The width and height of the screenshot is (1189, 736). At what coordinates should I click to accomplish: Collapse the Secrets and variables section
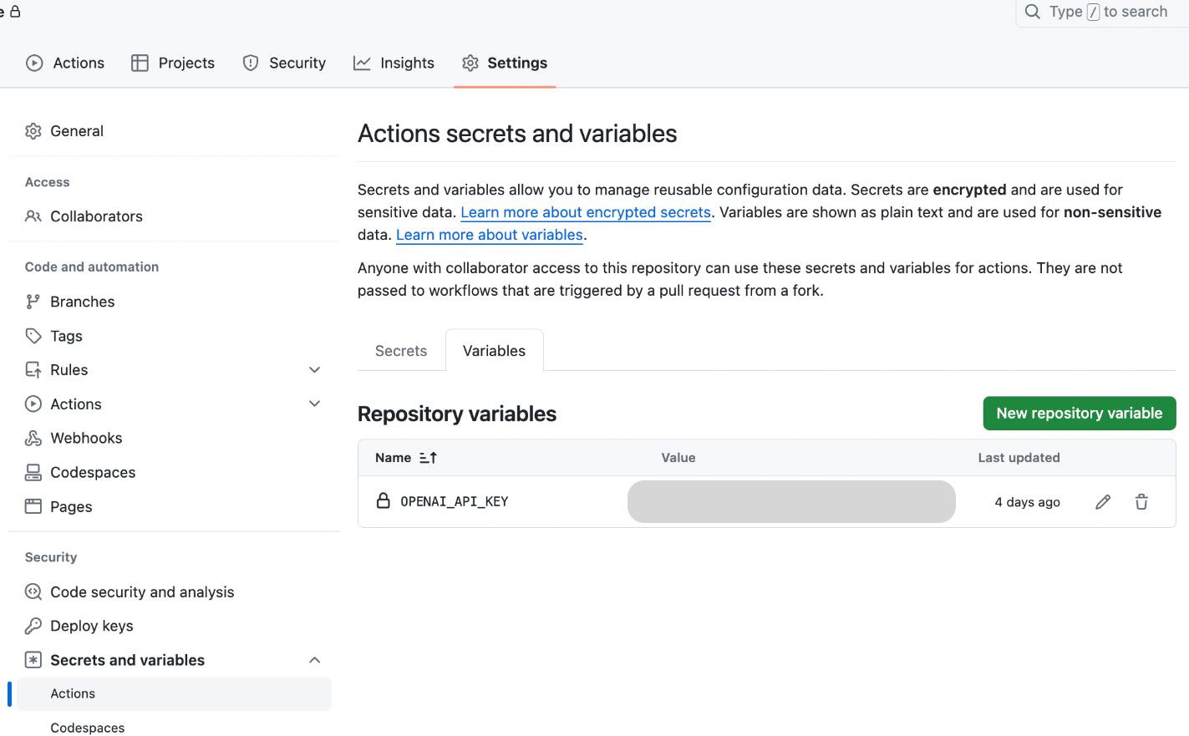(x=315, y=659)
